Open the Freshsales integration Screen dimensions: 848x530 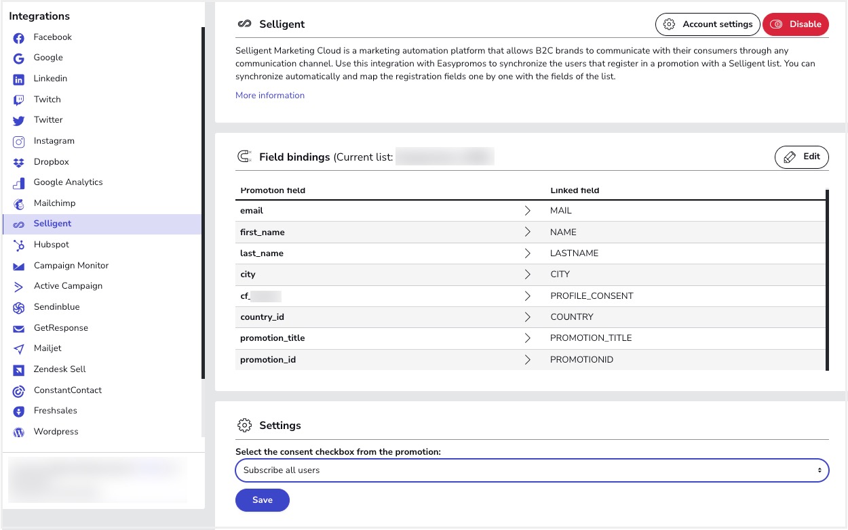tap(56, 411)
